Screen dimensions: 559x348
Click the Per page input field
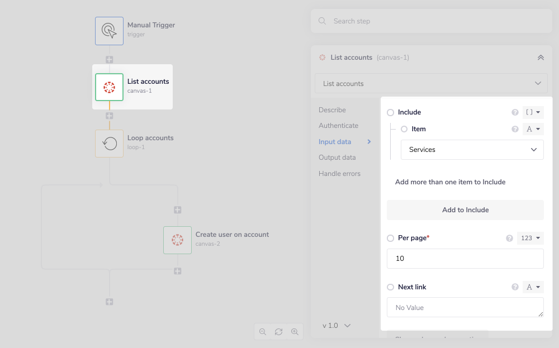(x=465, y=259)
